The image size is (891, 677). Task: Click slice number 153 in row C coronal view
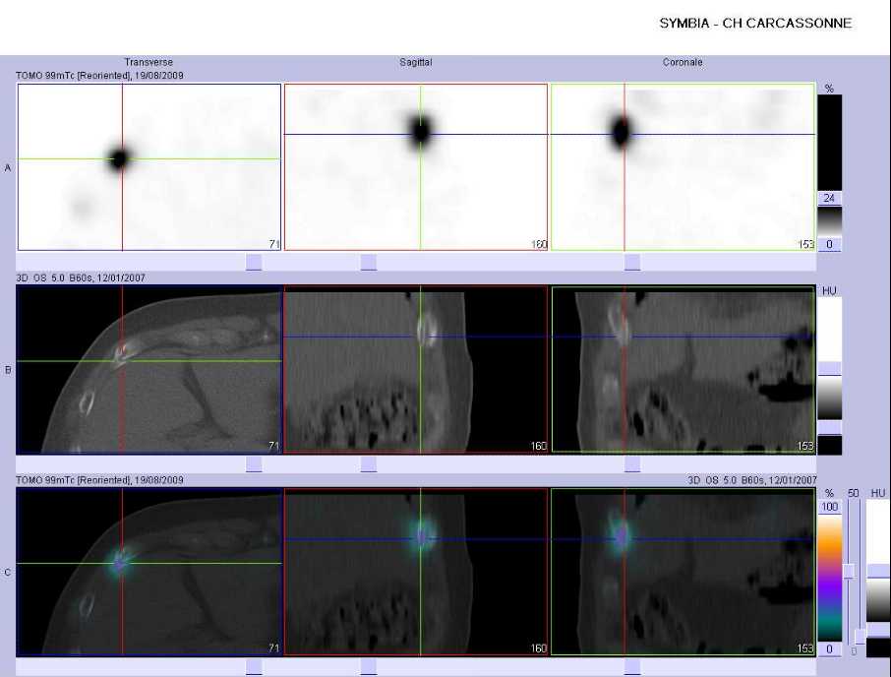tap(805, 648)
